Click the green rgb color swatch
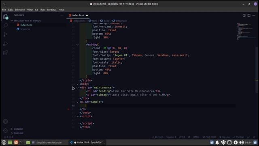 (105, 48)
